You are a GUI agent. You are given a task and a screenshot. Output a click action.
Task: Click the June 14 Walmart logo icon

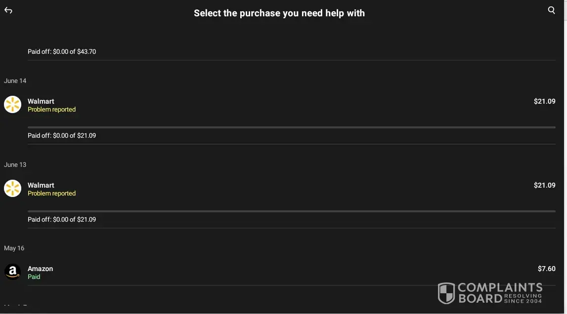[12, 105]
